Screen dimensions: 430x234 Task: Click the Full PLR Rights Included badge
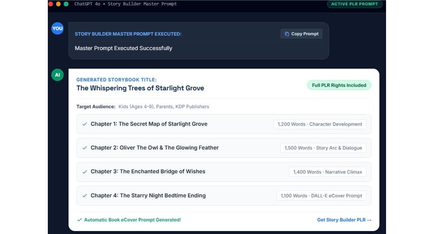pos(339,85)
